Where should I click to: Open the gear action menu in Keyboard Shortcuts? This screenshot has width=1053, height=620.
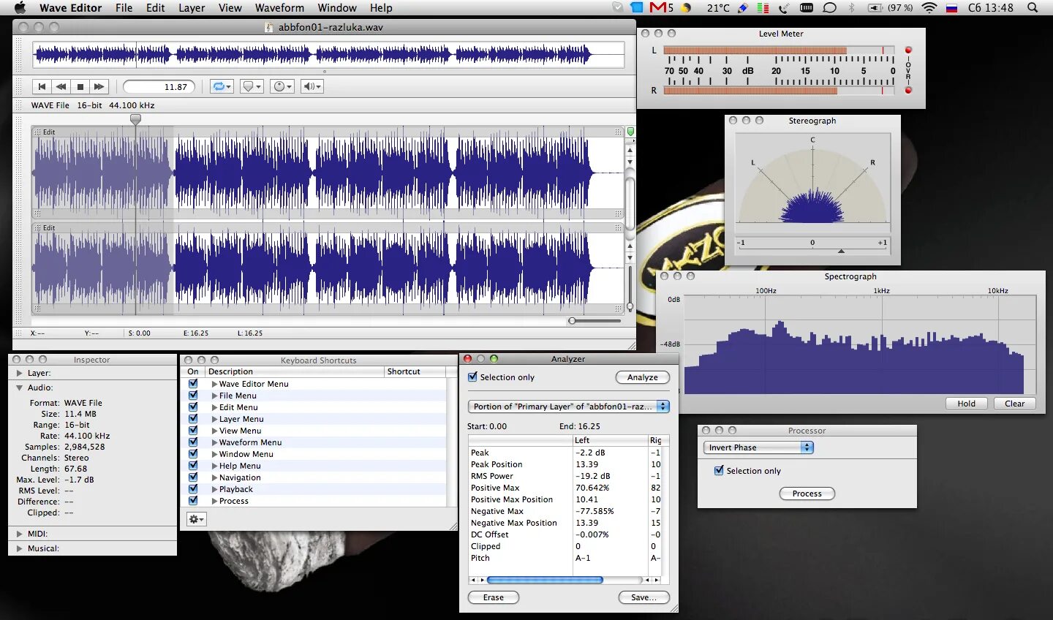point(197,519)
